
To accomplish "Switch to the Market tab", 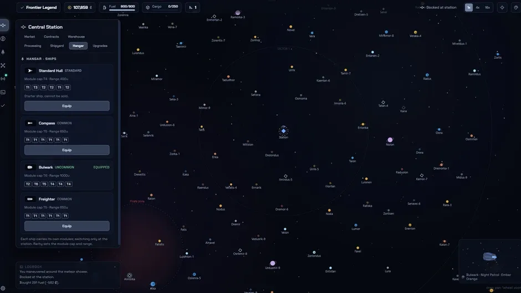I will pyautogui.click(x=29, y=37).
